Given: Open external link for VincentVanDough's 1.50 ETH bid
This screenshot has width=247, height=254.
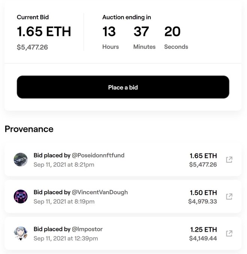Looking at the screenshot, I should coord(229,196).
